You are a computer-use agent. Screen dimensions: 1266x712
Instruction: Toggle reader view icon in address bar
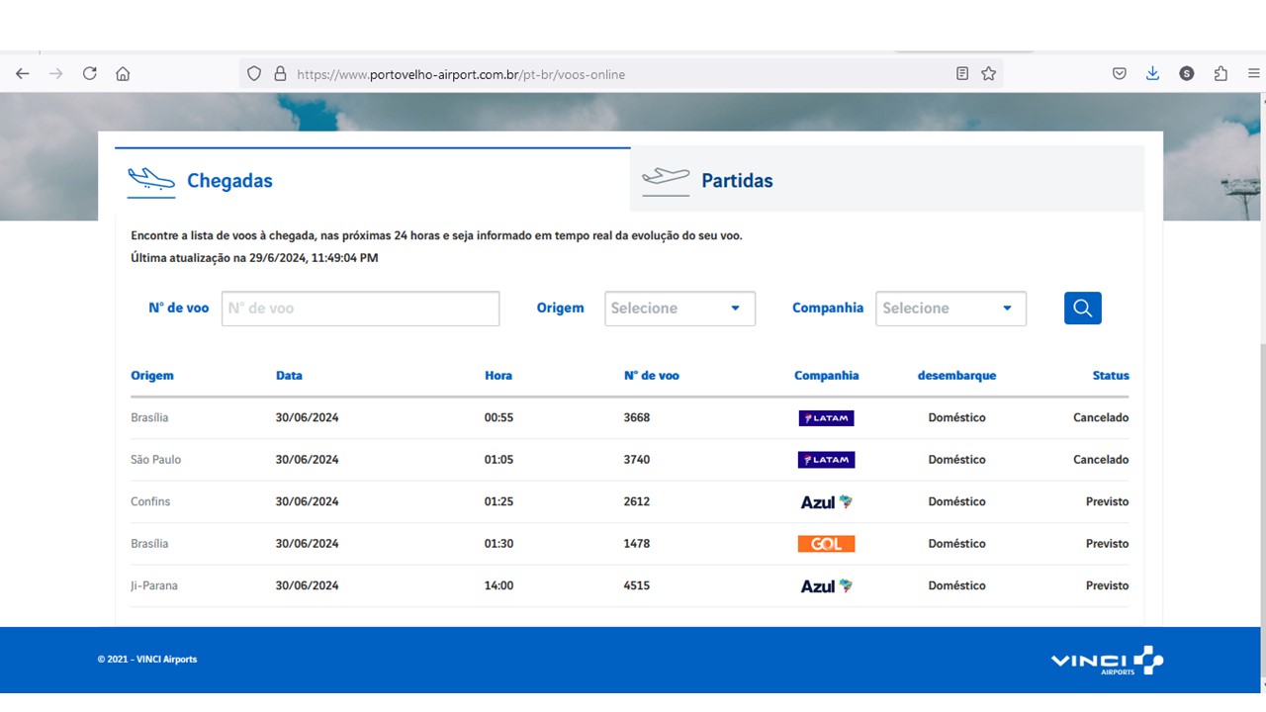coord(962,73)
